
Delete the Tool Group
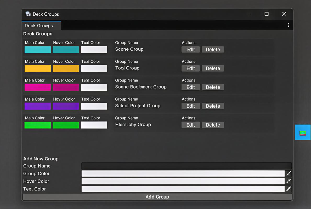[x=213, y=68]
